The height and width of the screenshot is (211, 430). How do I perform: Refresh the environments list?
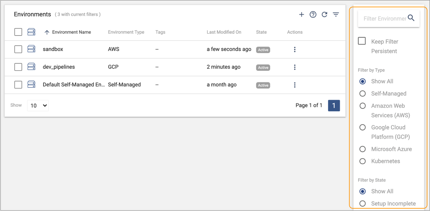(x=324, y=15)
